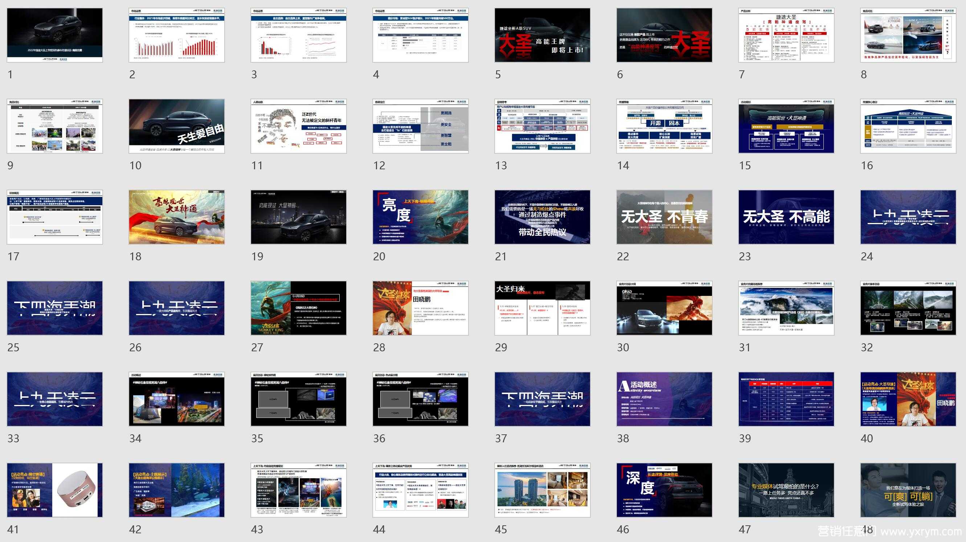The width and height of the screenshot is (966, 542).
Task: Select slide 21 带动全民热议 thumbnail
Action: coord(542,217)
